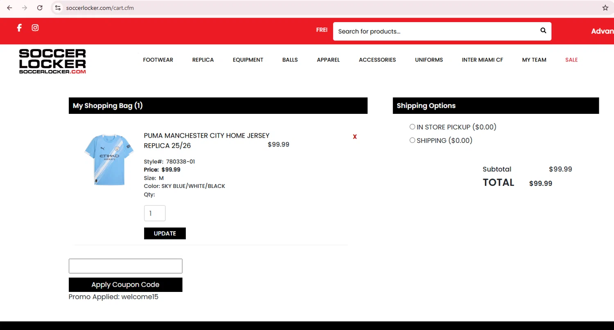
Task: Click the quantity input field
Action: pos(155,213)
